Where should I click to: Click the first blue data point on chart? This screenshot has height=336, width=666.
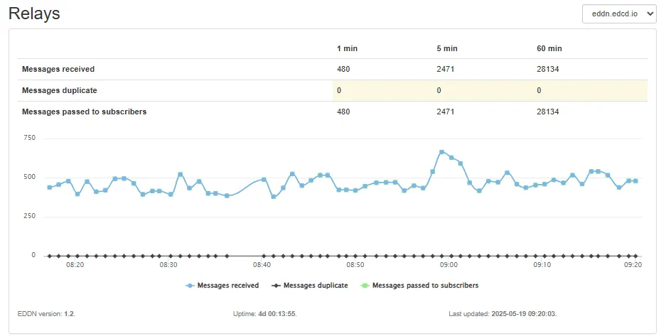pos(49,188)
